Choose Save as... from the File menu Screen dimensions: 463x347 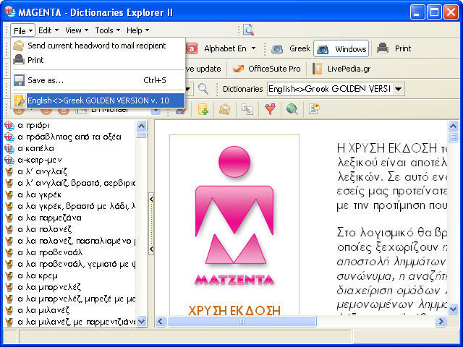click(98, 80)
